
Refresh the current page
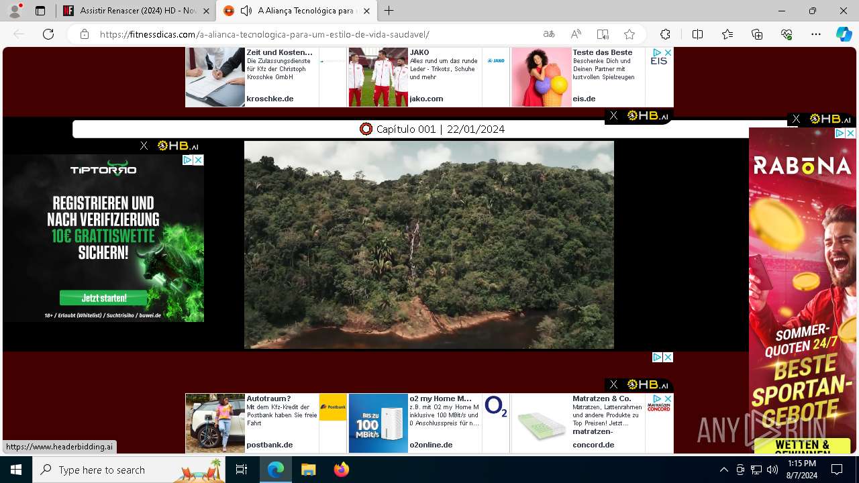[x=48, y=34]
